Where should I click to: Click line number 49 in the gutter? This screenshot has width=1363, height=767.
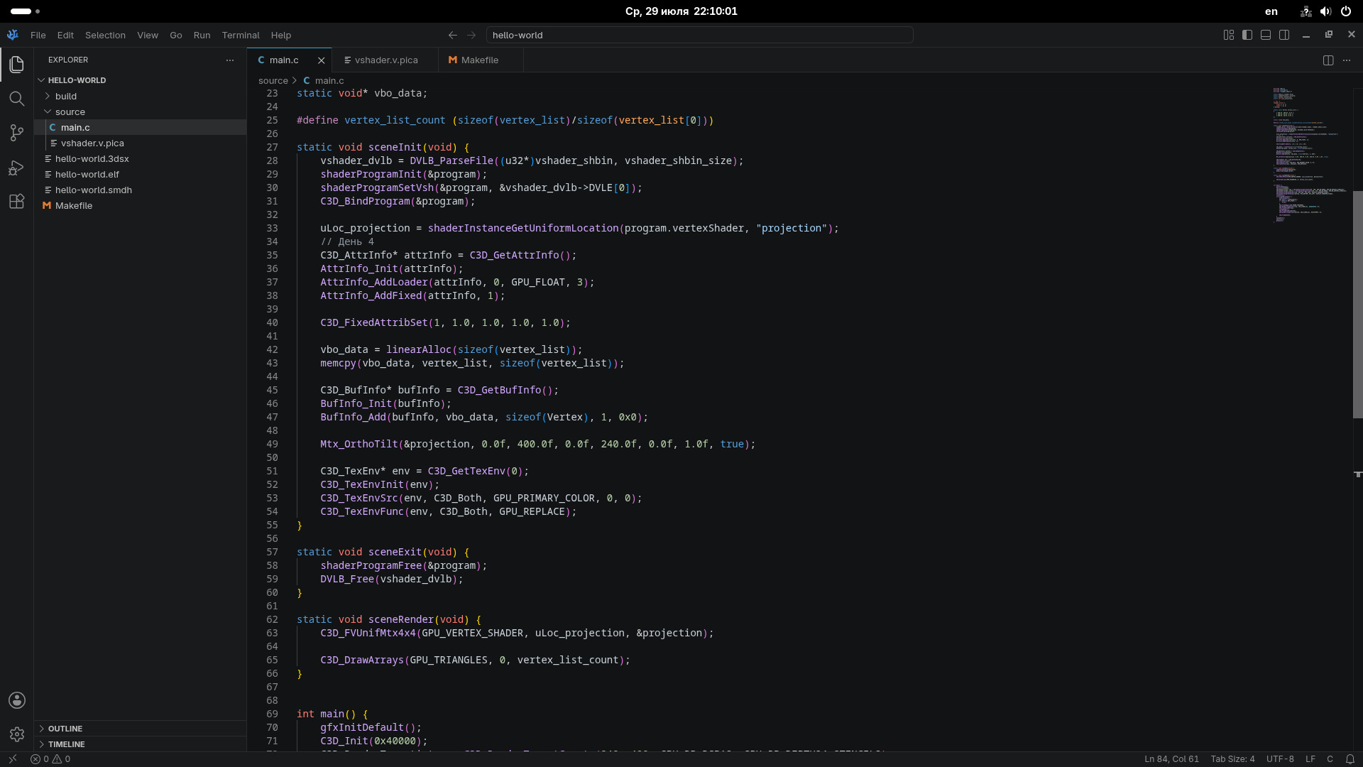coord(273,444)
